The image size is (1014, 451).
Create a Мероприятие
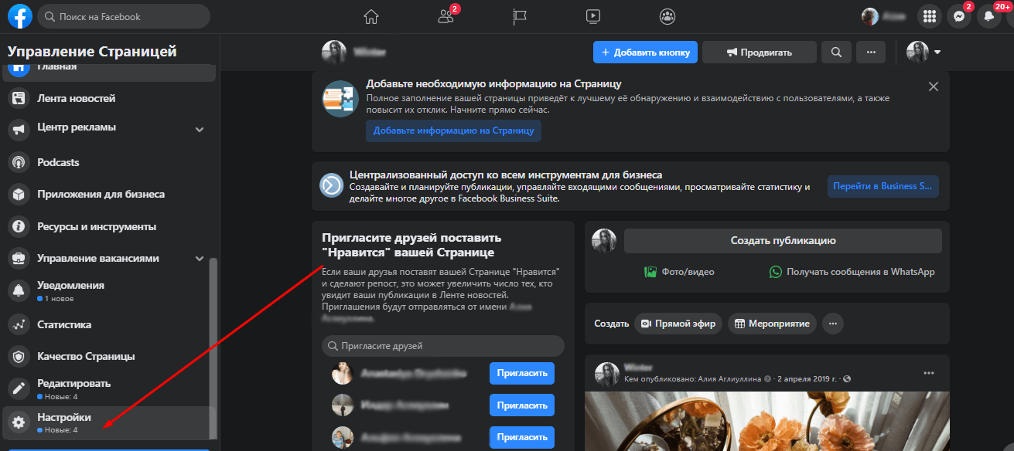point(772,324)
